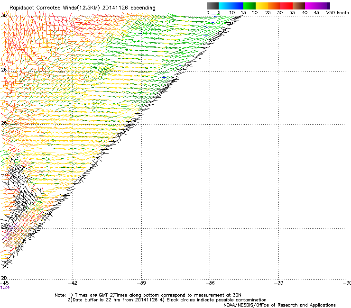Viewport: 351px width, 308px height.
Task: Click the 'Rapidscat Corrected Winds(12.5KM)' title text
Action: coord(55,8)
